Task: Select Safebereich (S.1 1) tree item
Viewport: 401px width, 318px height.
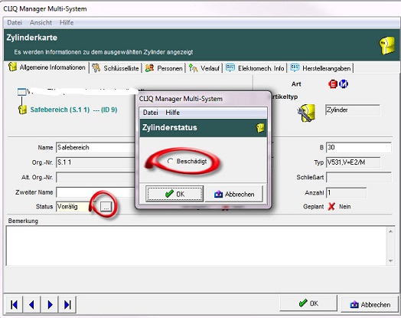Action: [x=73, y=110]
